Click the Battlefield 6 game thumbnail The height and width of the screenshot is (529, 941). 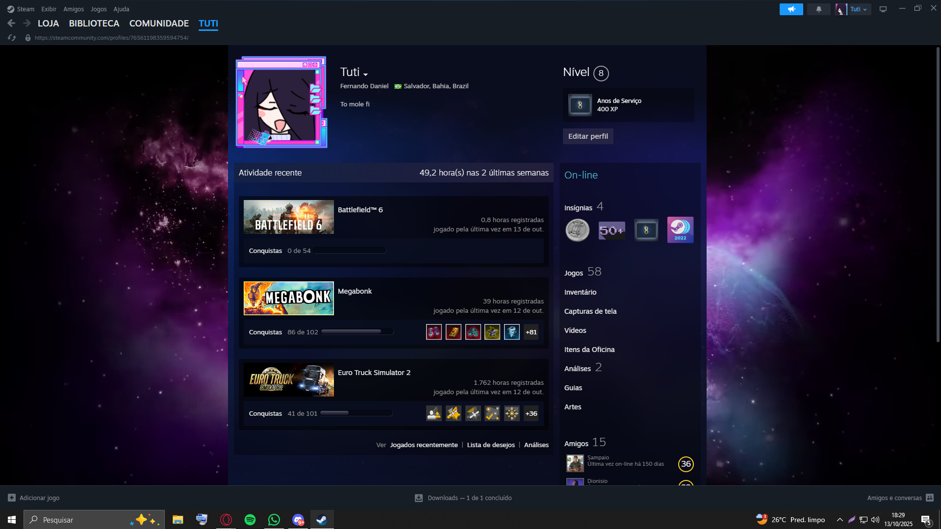[x=288, y=217]
